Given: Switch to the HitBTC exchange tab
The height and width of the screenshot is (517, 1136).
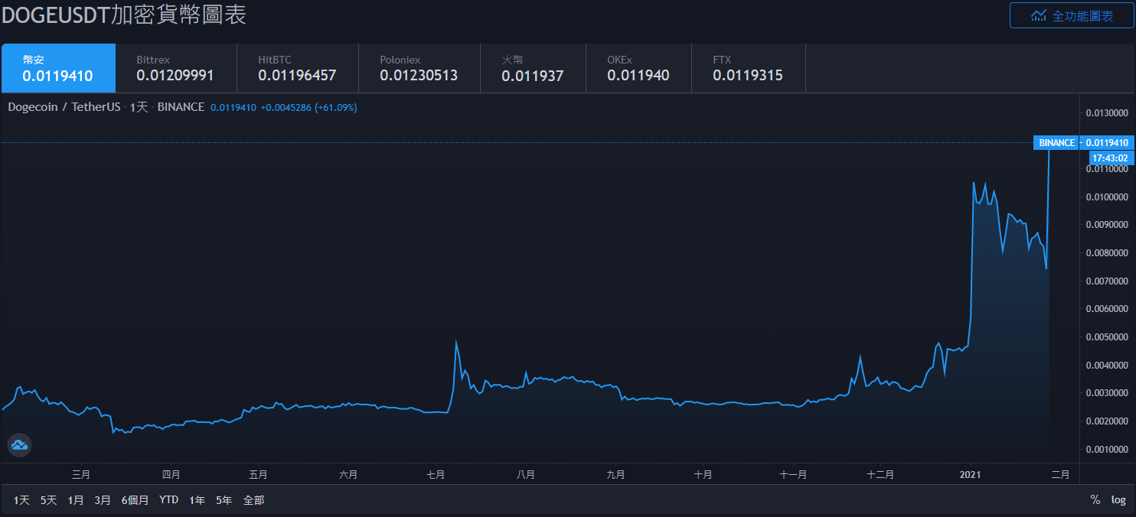Looking at the screenshot, I should (x=298, y=68).
